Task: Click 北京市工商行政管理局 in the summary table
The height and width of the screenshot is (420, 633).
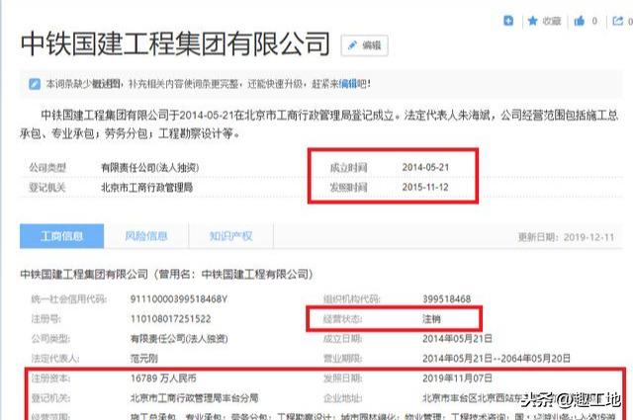Action: point(146,187)
